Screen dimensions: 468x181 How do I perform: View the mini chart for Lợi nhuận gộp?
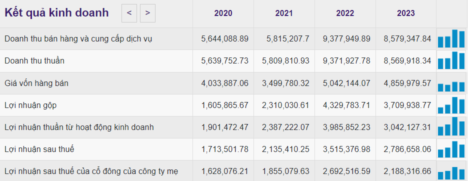(451, 105)
